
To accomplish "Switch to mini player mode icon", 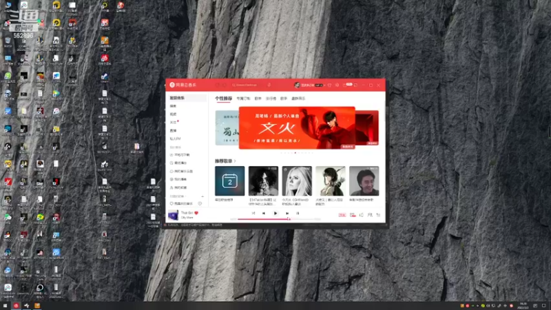I will point(355,85).
